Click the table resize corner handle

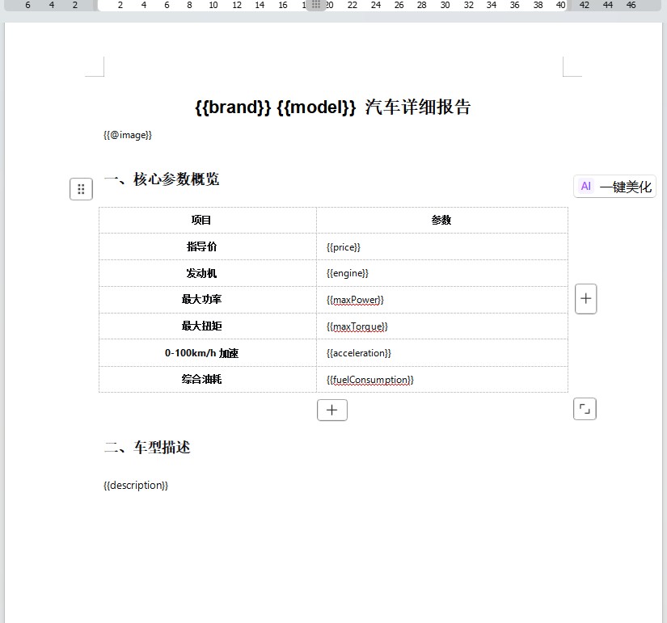(x=585, y=409)
